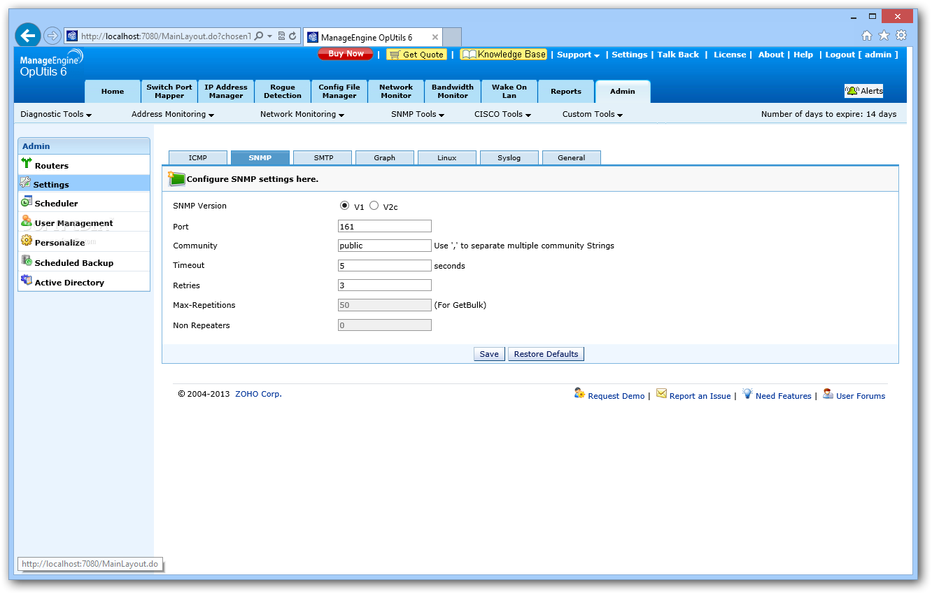This screenshot has height=594, width=932.
Task: Open browser home icon
Action: 867,36
